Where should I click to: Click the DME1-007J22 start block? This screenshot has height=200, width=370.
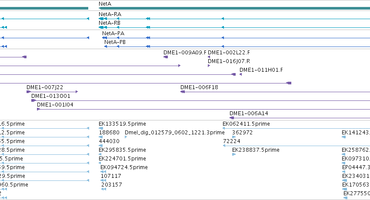(x=29, y=92)
